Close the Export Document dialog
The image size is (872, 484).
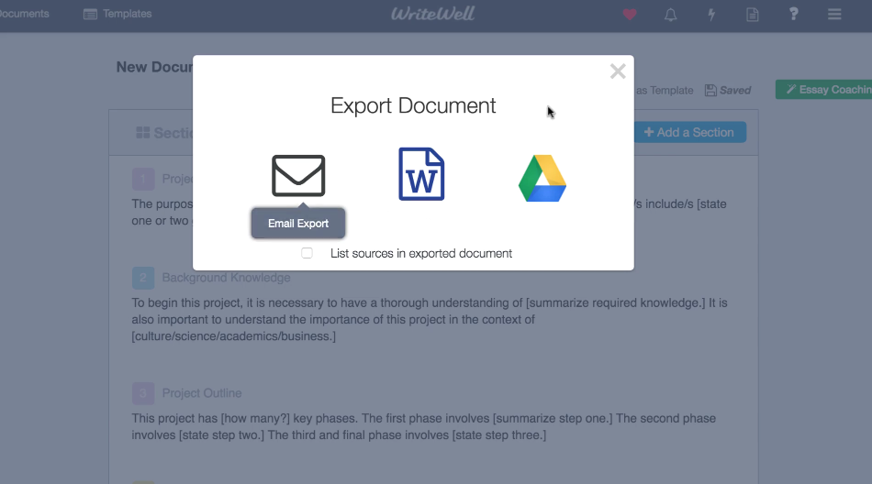(x=618, y=71)
